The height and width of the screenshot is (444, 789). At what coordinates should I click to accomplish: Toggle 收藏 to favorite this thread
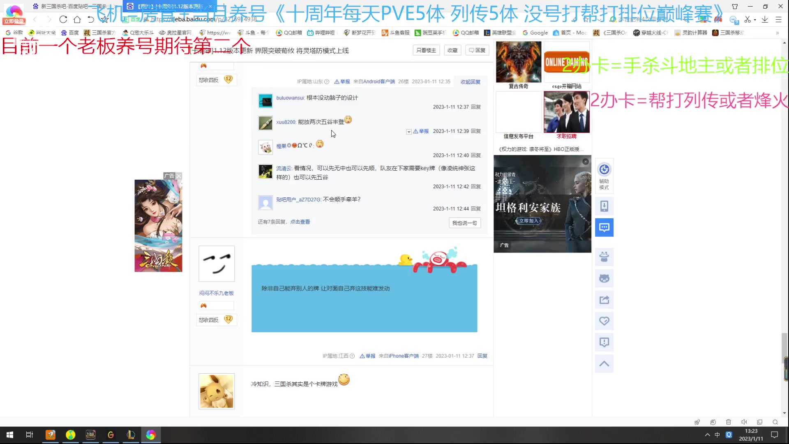(452, 50)
